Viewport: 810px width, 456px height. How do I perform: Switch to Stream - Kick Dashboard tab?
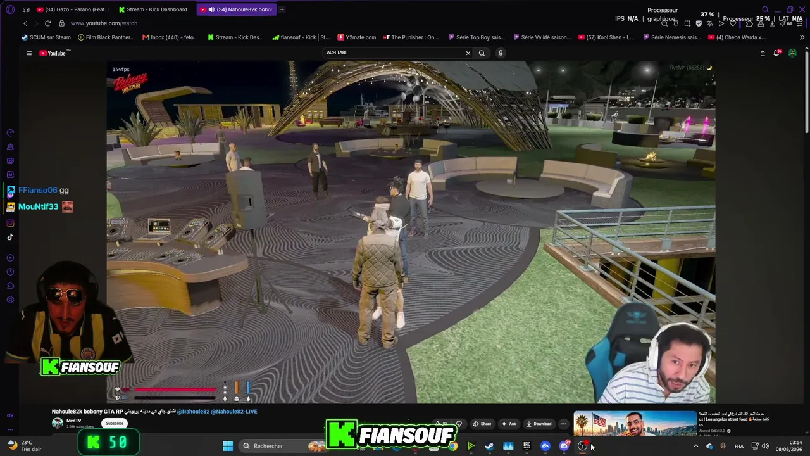click(154, 9)
